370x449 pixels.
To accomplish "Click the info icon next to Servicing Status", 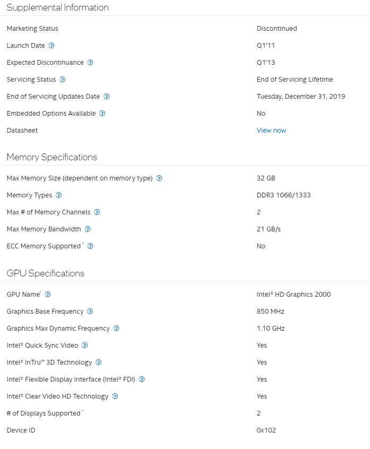I will 62,80.
